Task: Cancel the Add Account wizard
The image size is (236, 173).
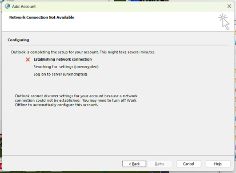Action: click(x=189, y=164)
